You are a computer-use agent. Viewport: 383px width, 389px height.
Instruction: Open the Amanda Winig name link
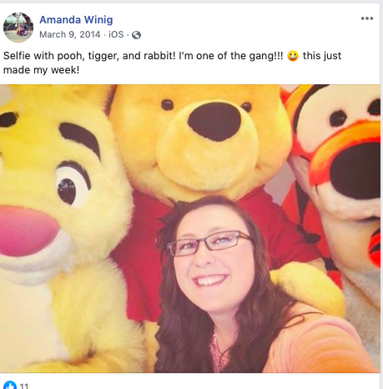pyautogui.click(x=76, y=20)
